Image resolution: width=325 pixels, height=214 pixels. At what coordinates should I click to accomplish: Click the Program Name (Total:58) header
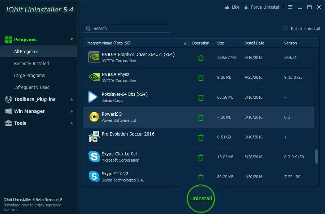[x=108, y=43]
